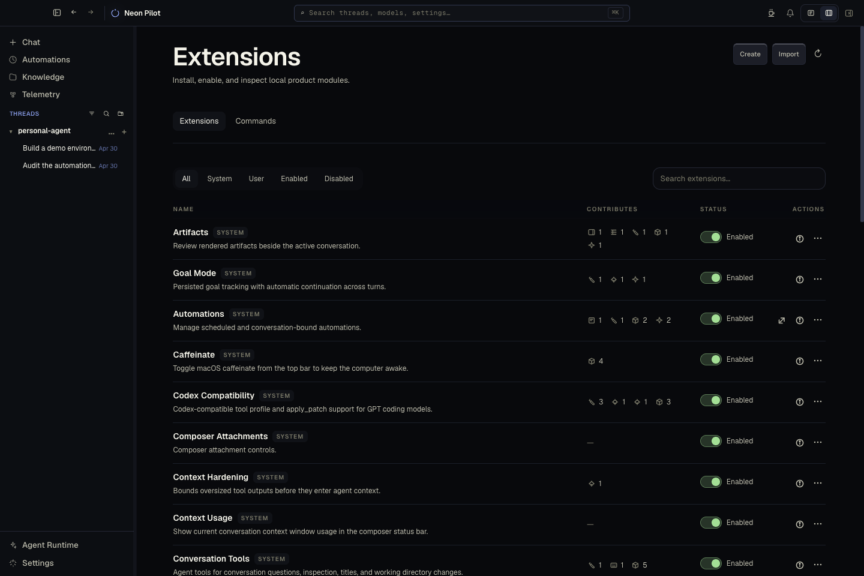
Task: Select the Extensions tab
Action: (199, 121)
